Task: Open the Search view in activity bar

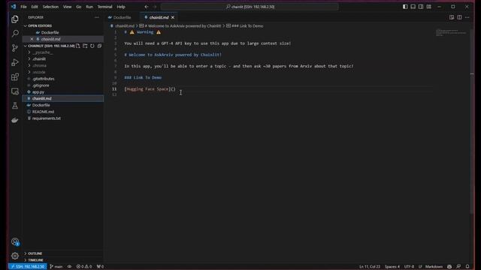Action: [15, 33]
